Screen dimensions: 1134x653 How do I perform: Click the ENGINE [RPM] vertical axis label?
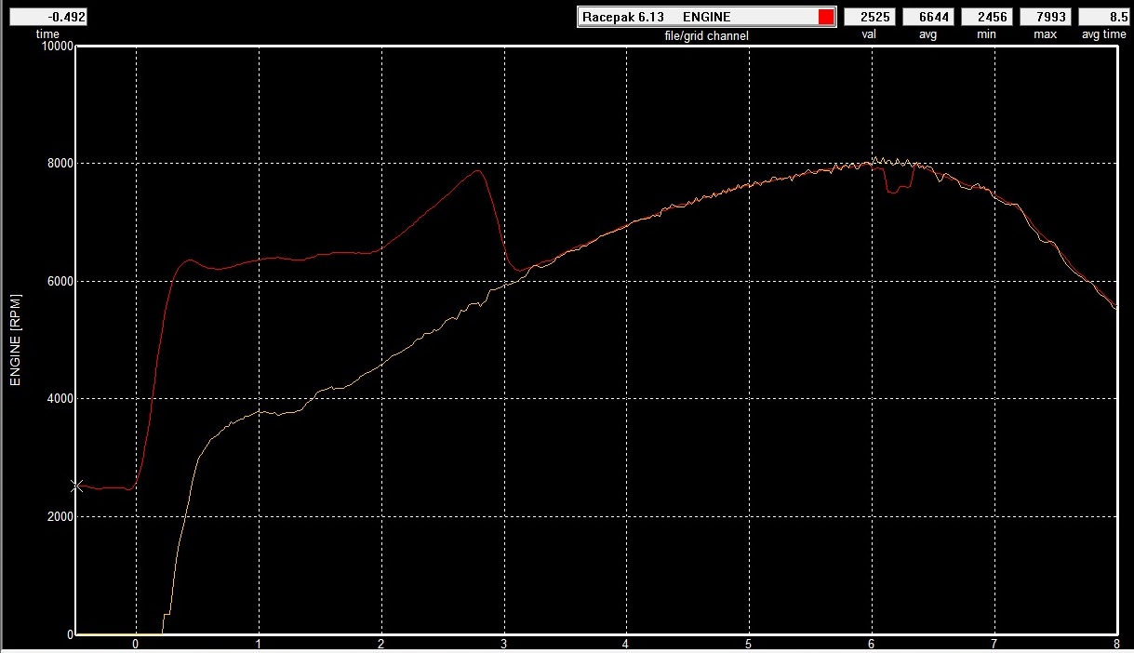pyautogui.click(x=15, y=340)
